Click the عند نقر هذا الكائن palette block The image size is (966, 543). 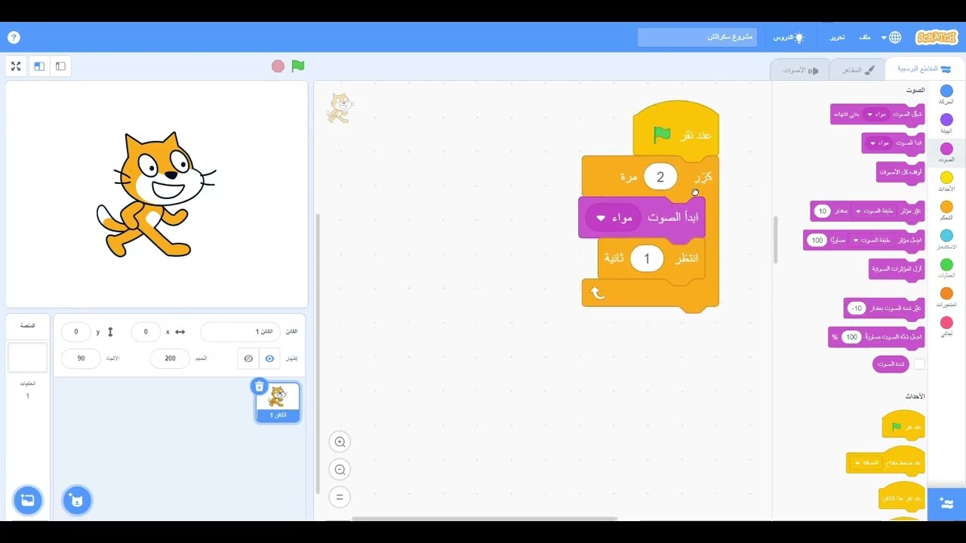click(902, 497)
